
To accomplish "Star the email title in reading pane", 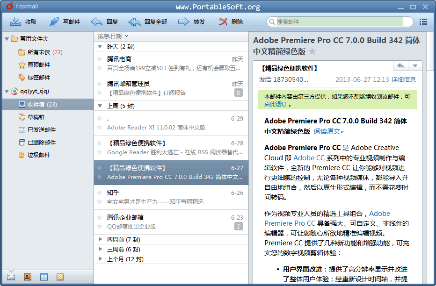I will coord(312,51).
